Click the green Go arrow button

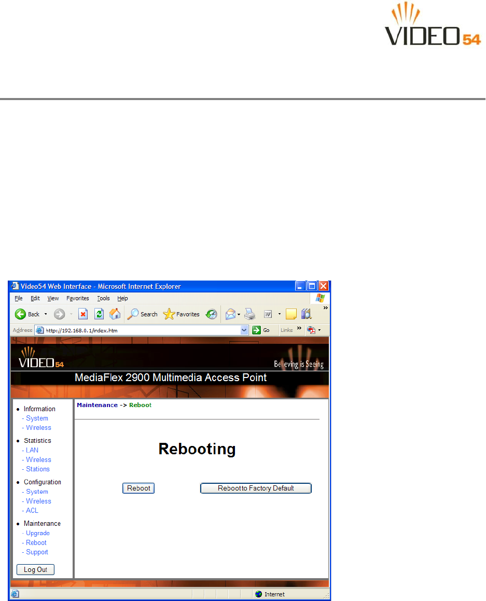pyautogui.click(x=256, y=330)
